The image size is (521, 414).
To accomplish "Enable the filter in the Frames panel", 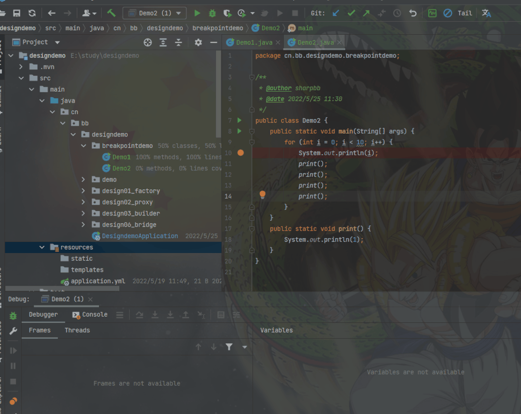I will point(229,347).
